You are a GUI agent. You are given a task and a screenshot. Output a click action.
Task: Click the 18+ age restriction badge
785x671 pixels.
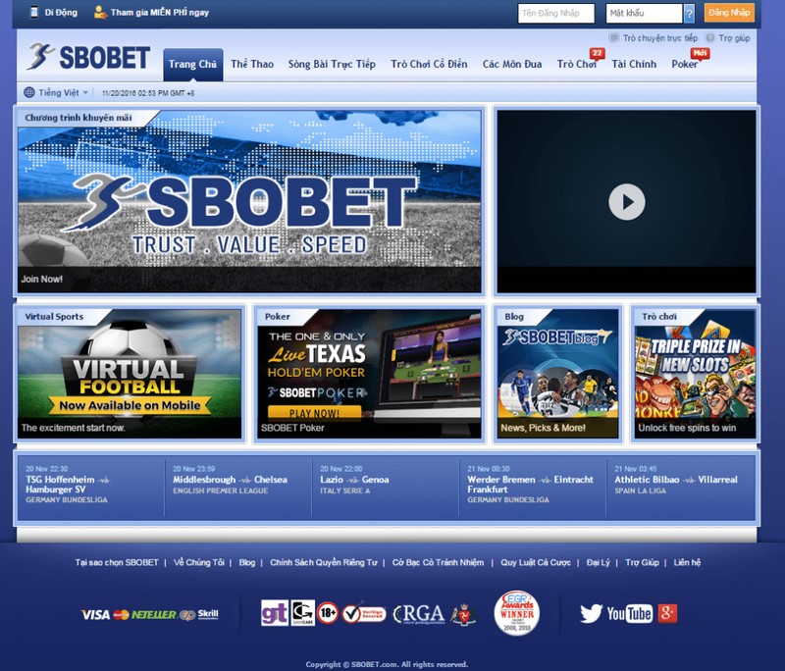(x=328, y=613)
